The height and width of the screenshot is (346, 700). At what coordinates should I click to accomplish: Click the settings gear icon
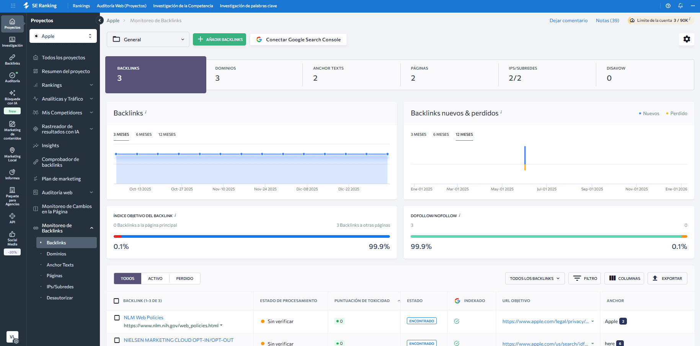click(x=687, y=39)
